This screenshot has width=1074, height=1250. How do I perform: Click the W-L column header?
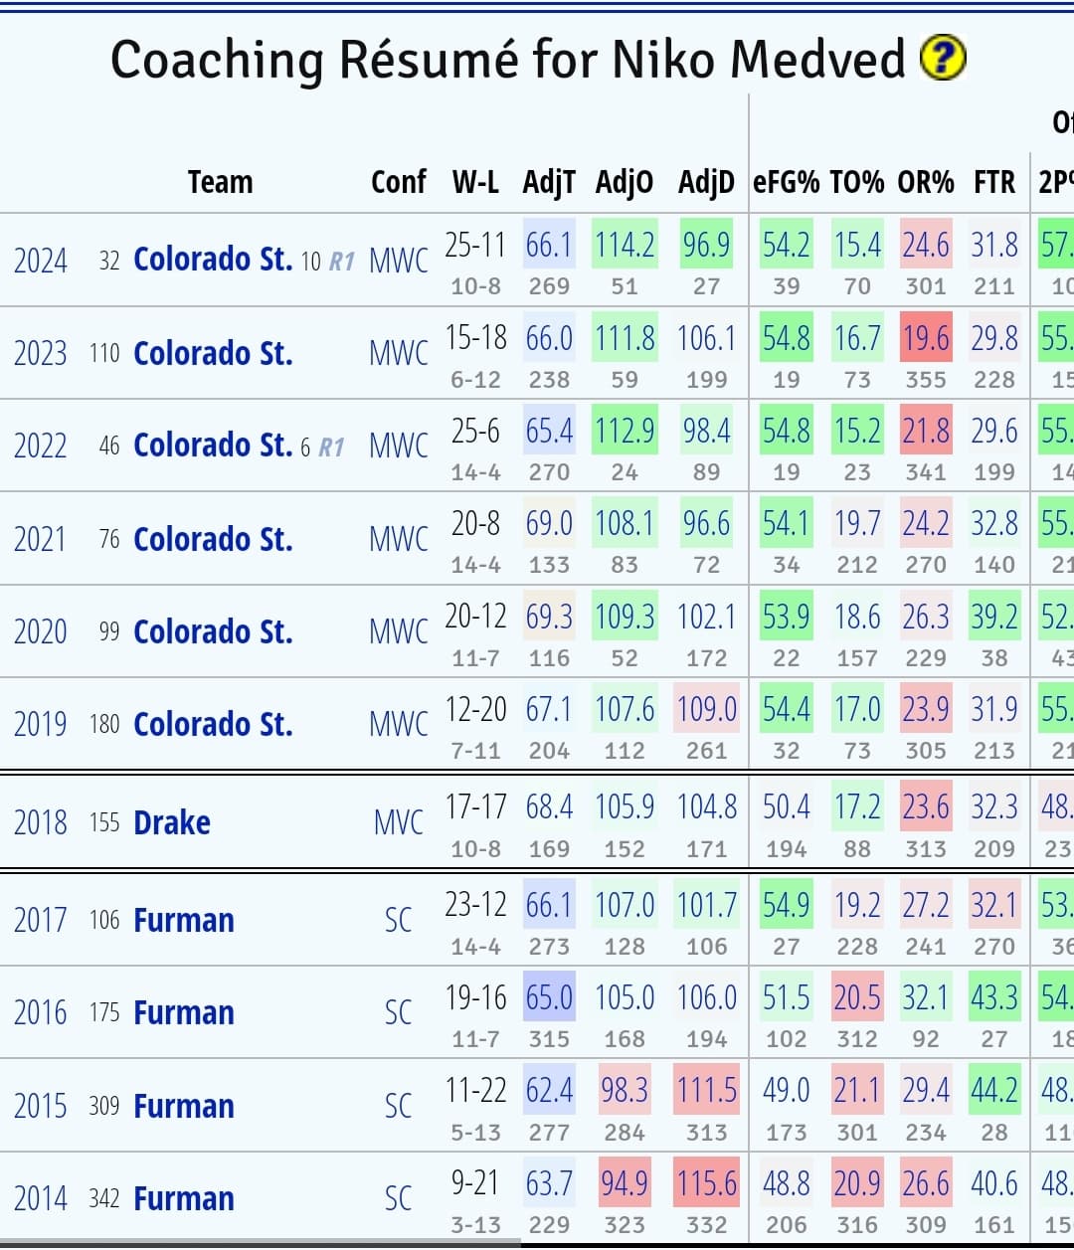pyautogui.click(x=476, y=182)
